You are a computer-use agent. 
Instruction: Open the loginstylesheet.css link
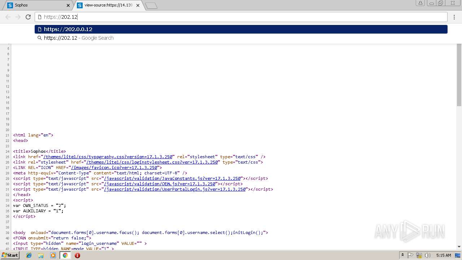[152, 162]
